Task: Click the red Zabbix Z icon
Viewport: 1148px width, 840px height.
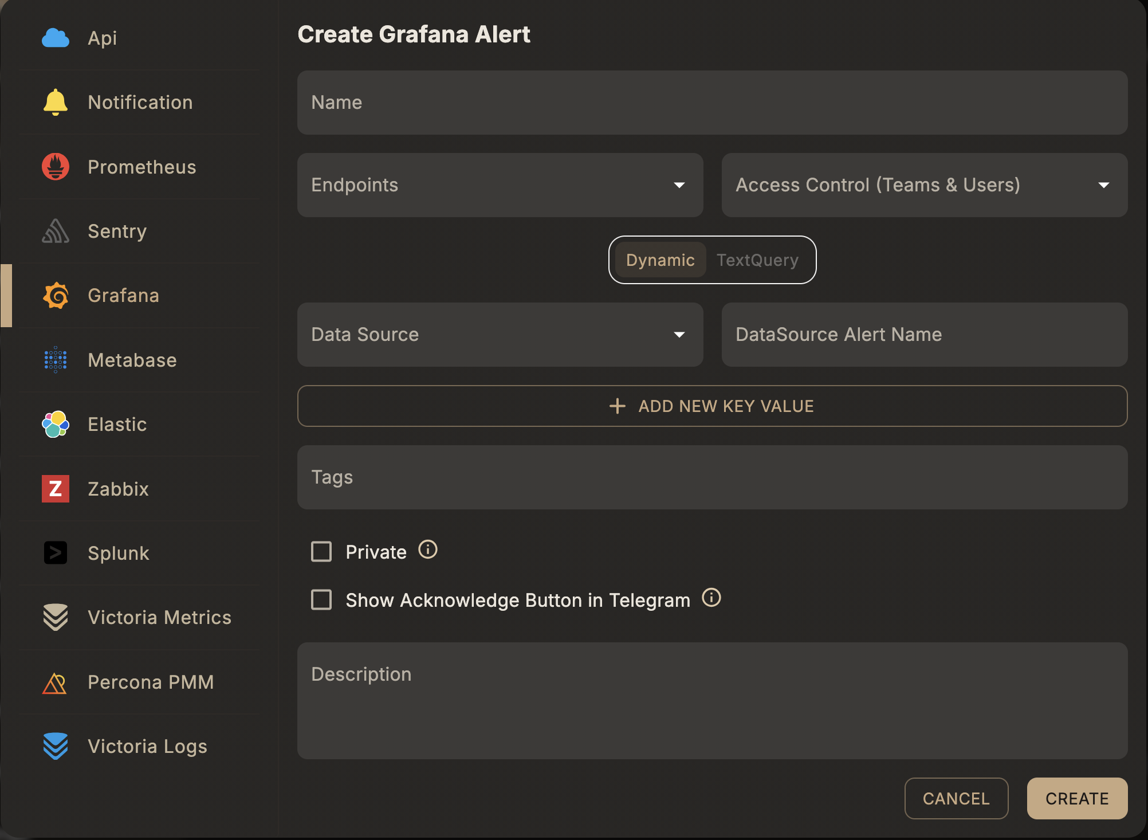Action: [x=56, y=489]
